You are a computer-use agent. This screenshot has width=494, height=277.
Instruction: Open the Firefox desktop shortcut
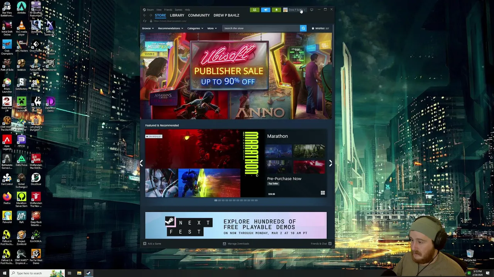tap(7, 198)
